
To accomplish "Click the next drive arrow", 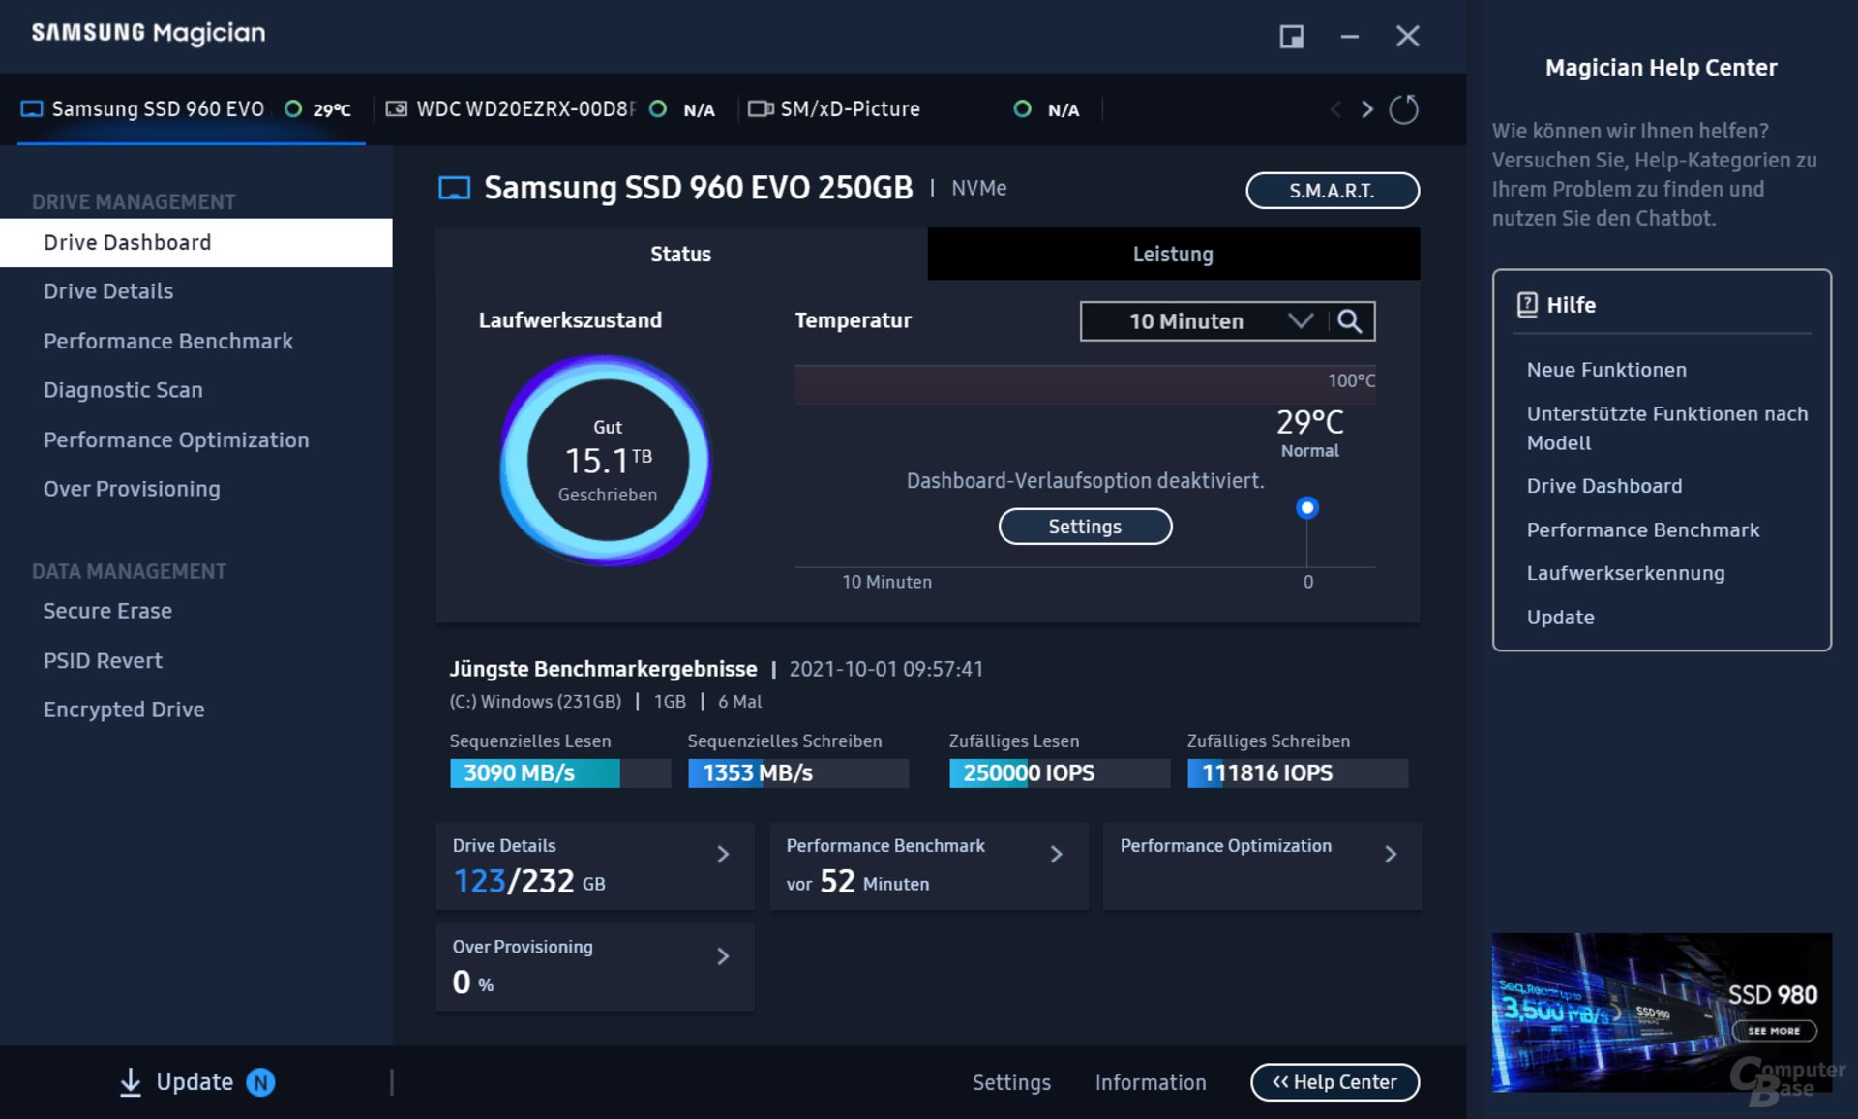I will (x=1366, y=109).
